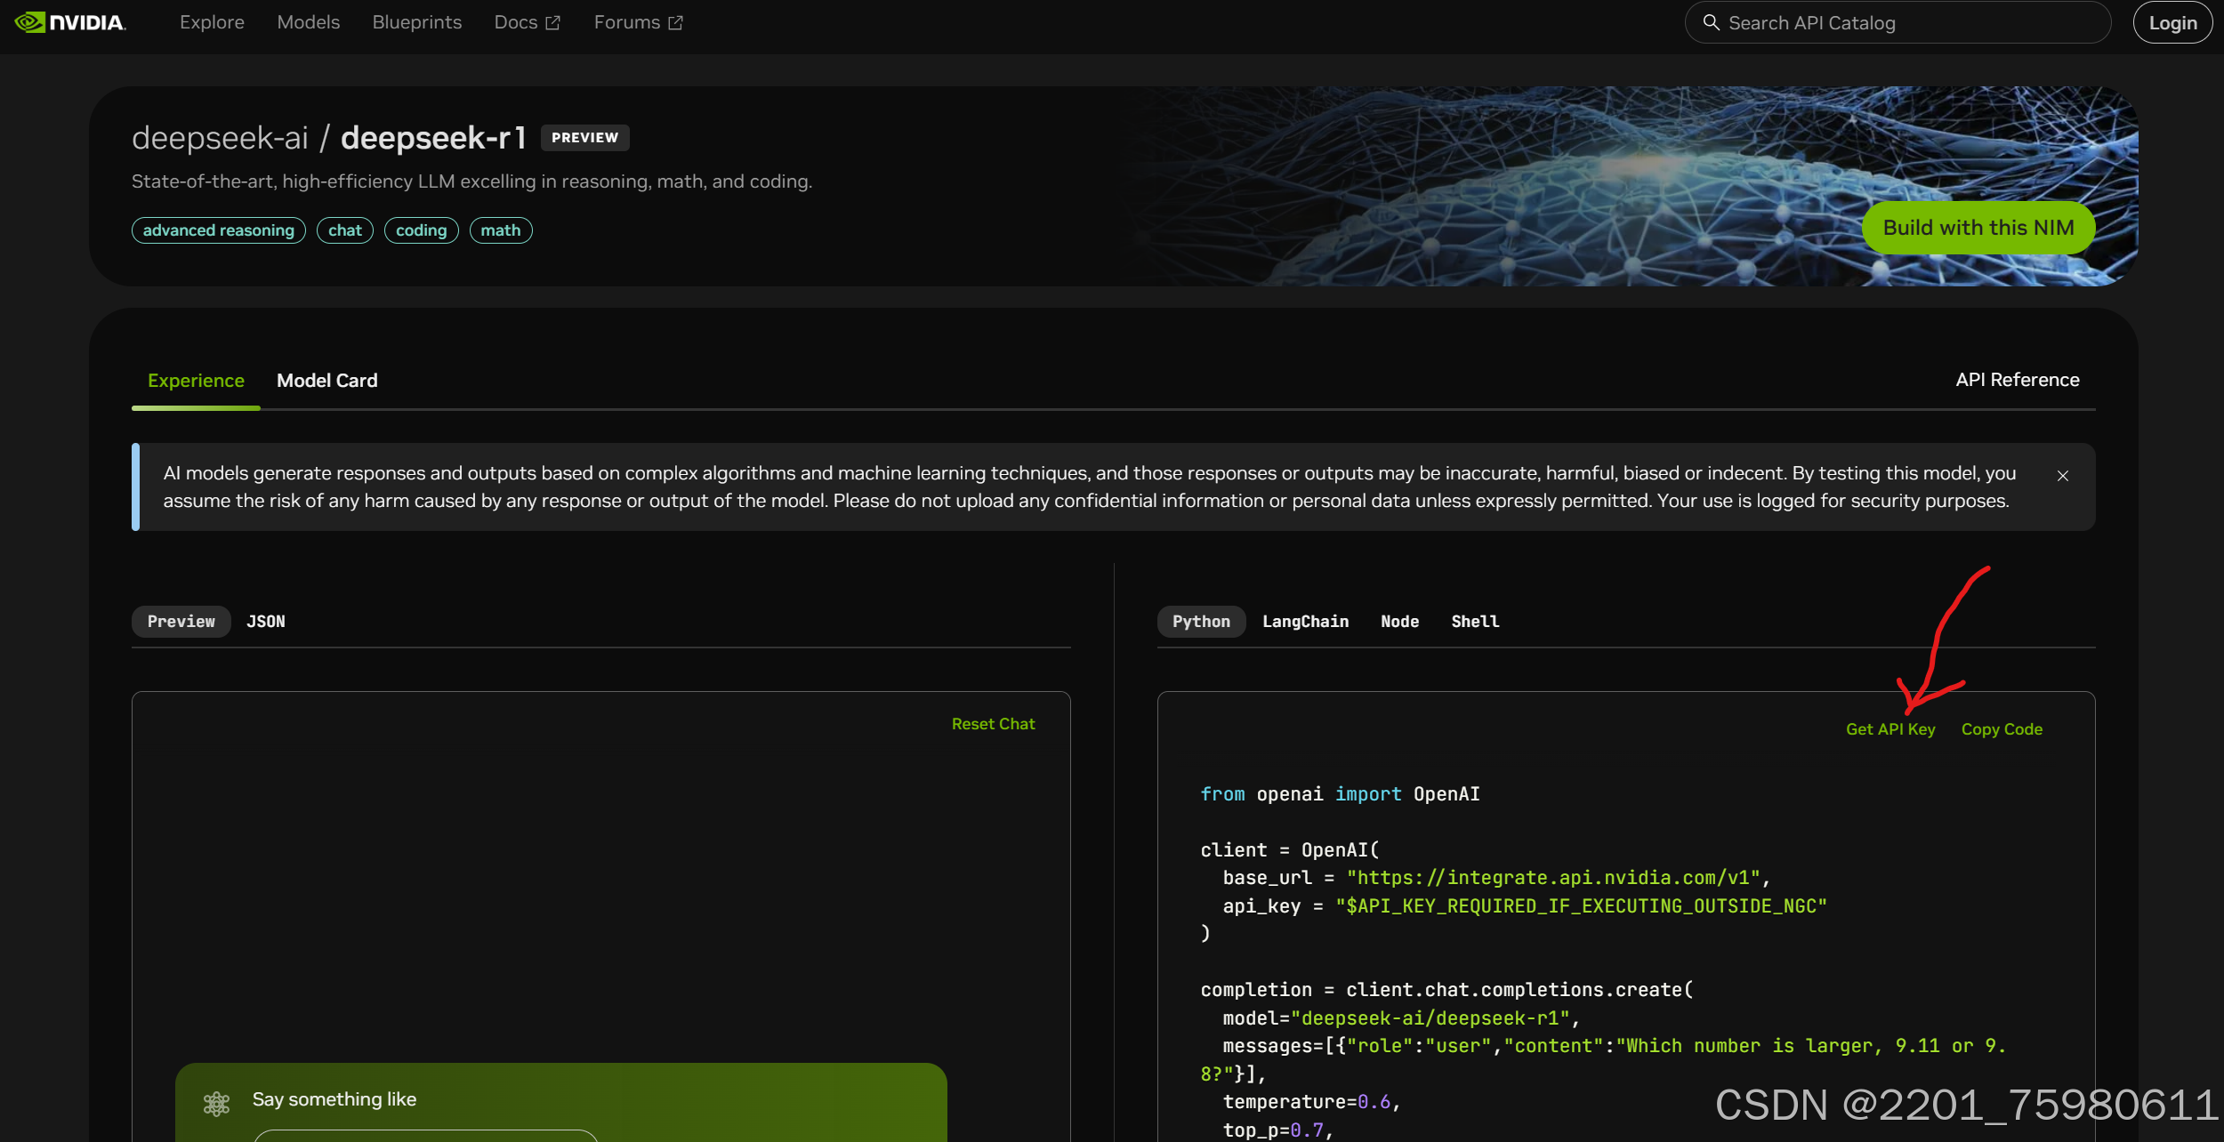Select the JSON output view
Image resolution: width=2224 pixels, height=1142 pixels.
265,622
